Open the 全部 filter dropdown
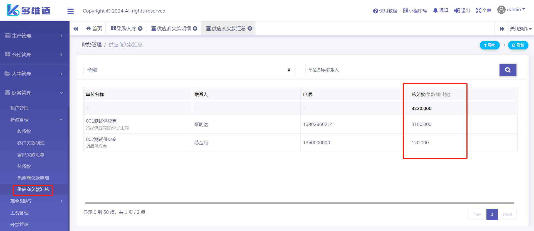This screenshot has height=231, width=534. tap(189, 70)
